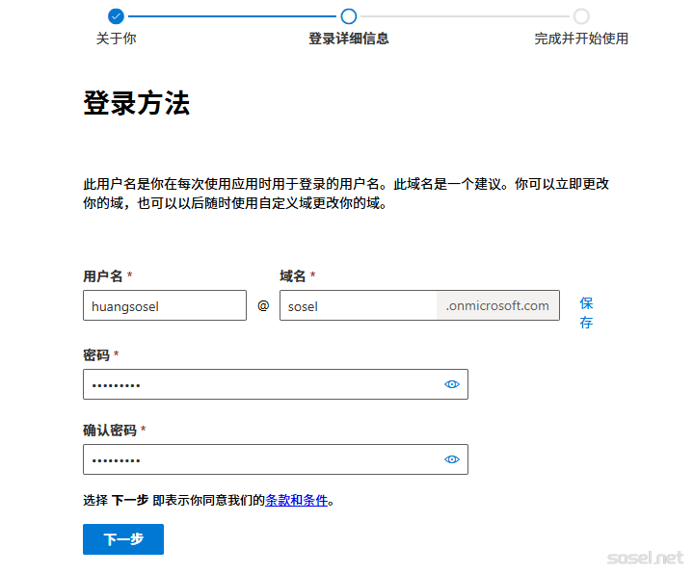The width and height of the screenshot is (694, 574).
Task: Click the gray progress line before 完成并开始使用
Action: pyautogui.click(x=465, y=15)
